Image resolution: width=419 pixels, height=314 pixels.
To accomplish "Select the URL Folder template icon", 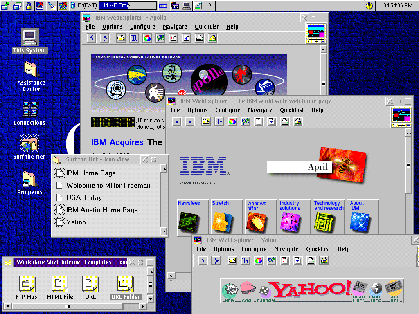I will coord(126,287).
